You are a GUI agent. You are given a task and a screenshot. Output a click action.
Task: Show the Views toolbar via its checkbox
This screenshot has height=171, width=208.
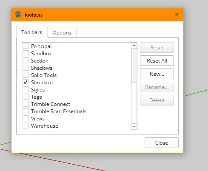pyautogui.click(x=26, y=118)
